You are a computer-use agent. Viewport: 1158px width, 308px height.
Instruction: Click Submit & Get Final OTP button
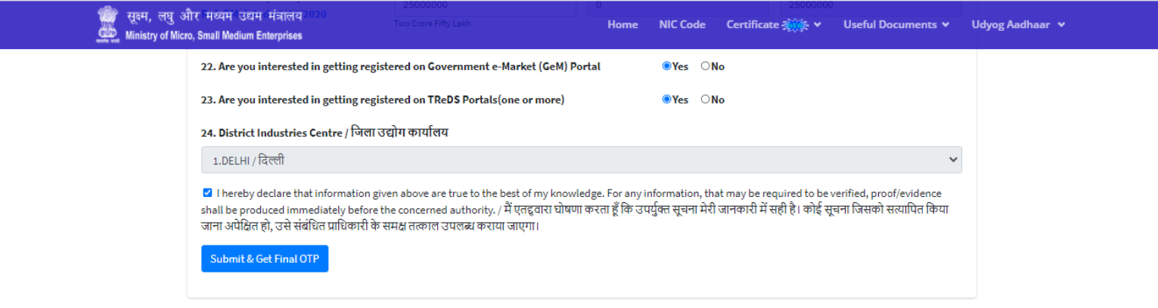265,259
